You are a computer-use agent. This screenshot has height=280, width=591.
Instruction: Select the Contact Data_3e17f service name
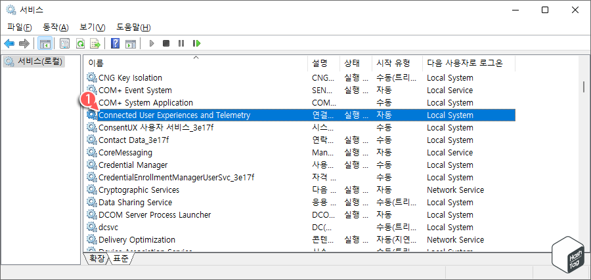[x=134, y=140]
